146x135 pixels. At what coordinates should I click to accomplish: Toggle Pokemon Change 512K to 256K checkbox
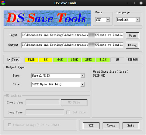[x=9, y=125]
